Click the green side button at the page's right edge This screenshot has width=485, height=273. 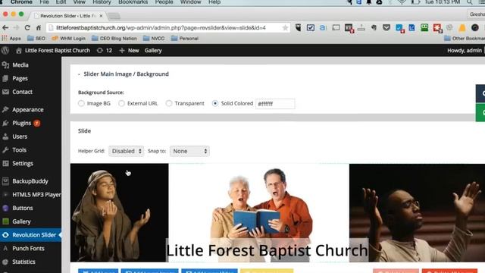(480, 113)
